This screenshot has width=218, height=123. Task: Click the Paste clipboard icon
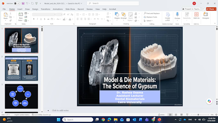[x=5, y=15]
